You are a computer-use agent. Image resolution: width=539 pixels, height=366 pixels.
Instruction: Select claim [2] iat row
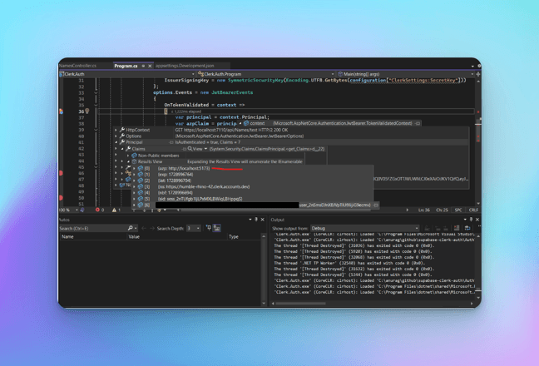253,181
